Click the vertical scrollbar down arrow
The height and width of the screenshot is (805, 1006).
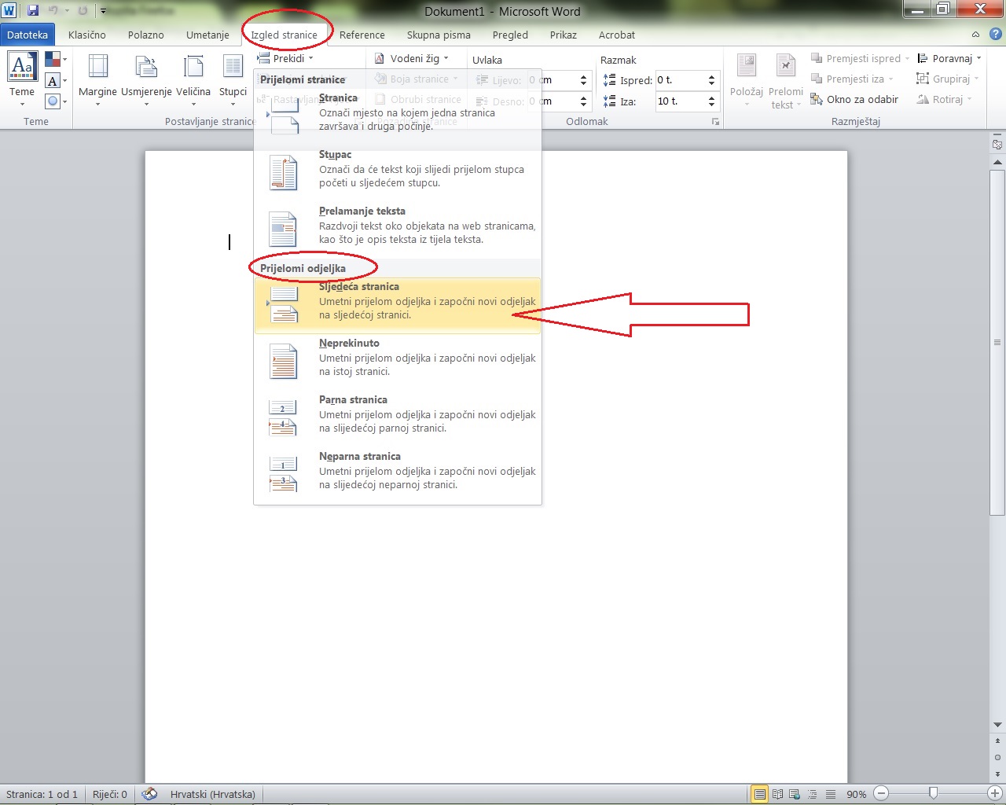[x=997, y=725]
